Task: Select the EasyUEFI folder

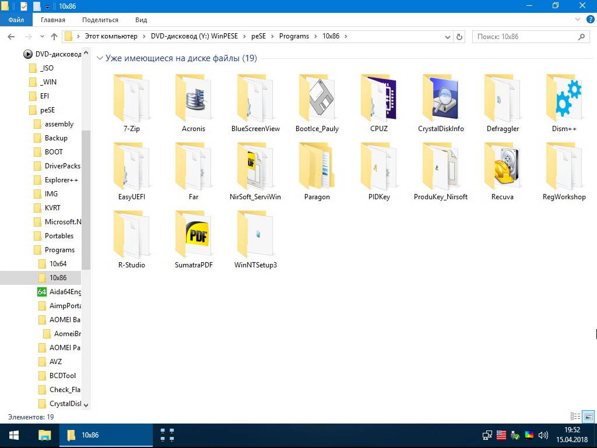Action: 131,171
